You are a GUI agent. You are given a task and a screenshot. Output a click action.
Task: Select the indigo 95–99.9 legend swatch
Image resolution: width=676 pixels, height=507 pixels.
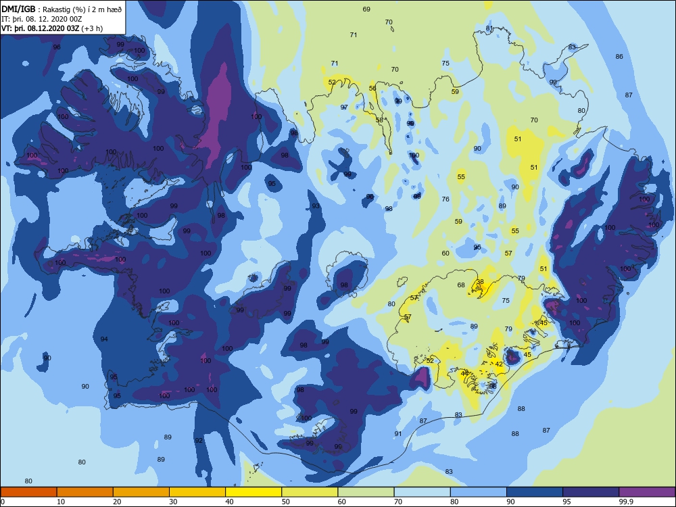point(591,492)
